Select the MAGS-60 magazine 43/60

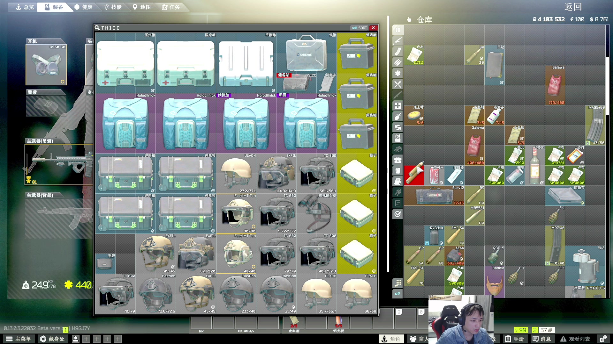click(595, 125)
